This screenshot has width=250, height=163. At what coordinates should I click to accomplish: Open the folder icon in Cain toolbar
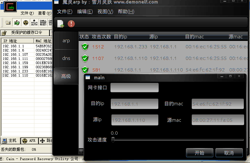click(x=8, y=23)
